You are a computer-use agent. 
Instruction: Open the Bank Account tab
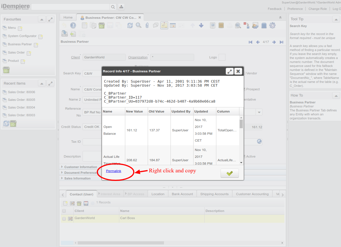pyautogui.click(x=182, y=194)
